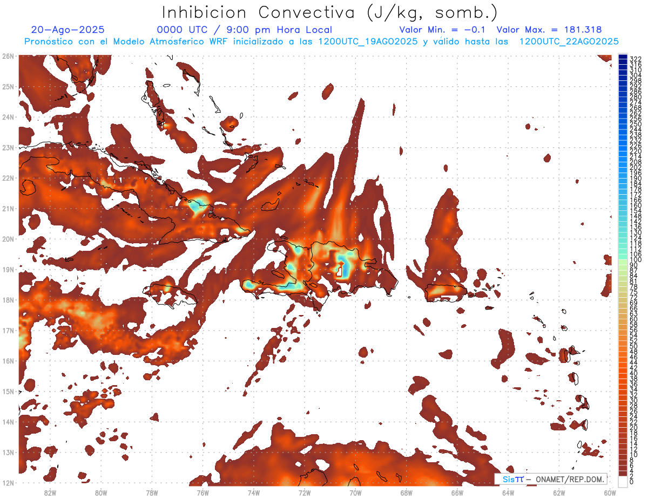Click the 62W longitude label
This screenshot has width=648, height=500.
[559, 492]
